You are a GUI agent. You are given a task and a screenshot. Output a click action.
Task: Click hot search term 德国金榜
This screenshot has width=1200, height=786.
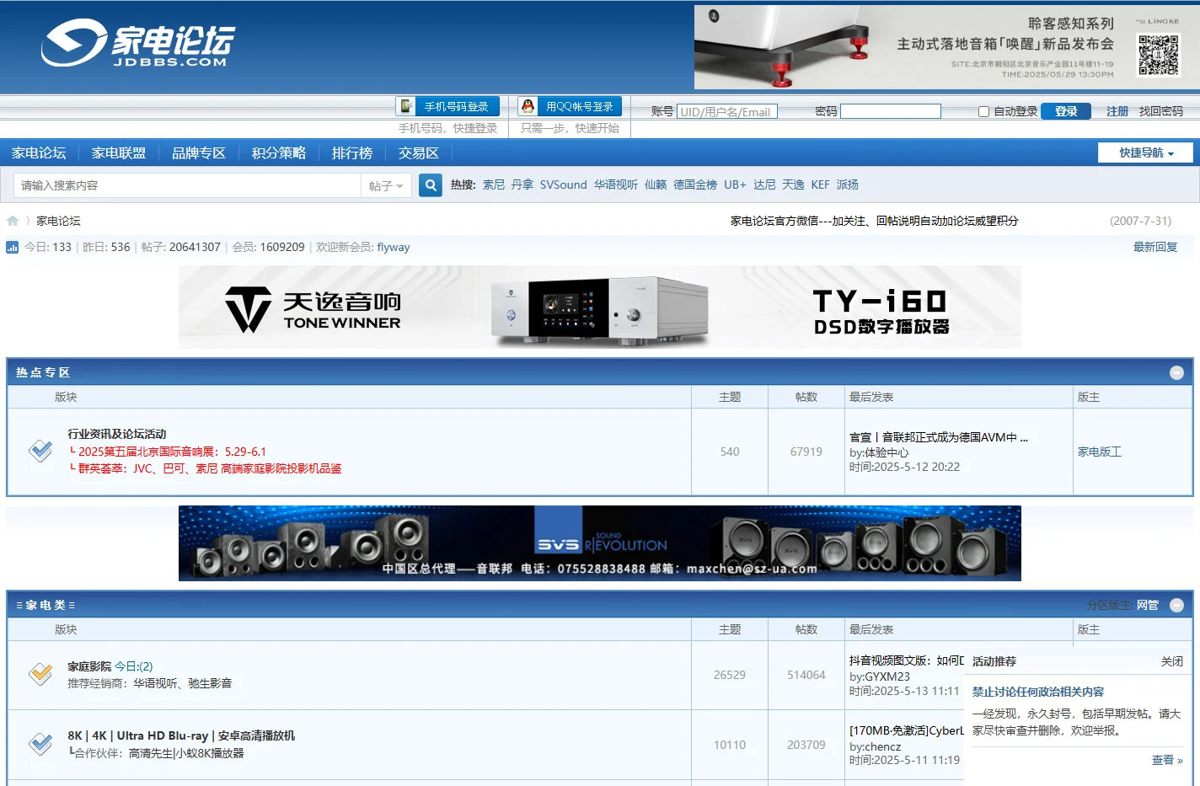tap(695, 184)
